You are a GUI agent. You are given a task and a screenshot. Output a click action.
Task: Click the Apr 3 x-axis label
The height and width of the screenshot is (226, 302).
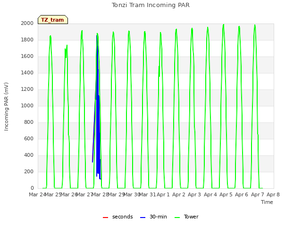tap(194, 194)
